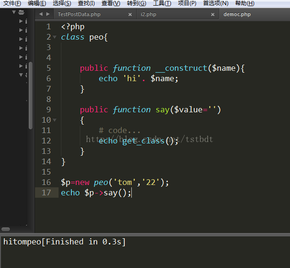Click 'get_class' call on line 12
This screenshot has width=290, height=268.
pos(143,141)
